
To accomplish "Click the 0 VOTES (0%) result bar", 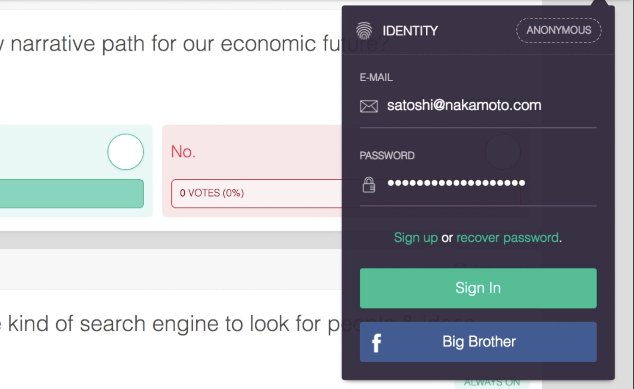I will pyautogui.click(x=254, y=193).
